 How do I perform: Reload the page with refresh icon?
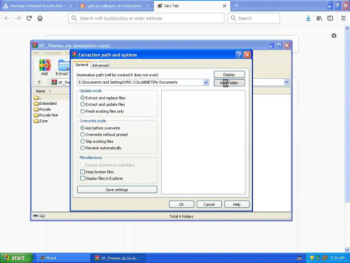29,18
